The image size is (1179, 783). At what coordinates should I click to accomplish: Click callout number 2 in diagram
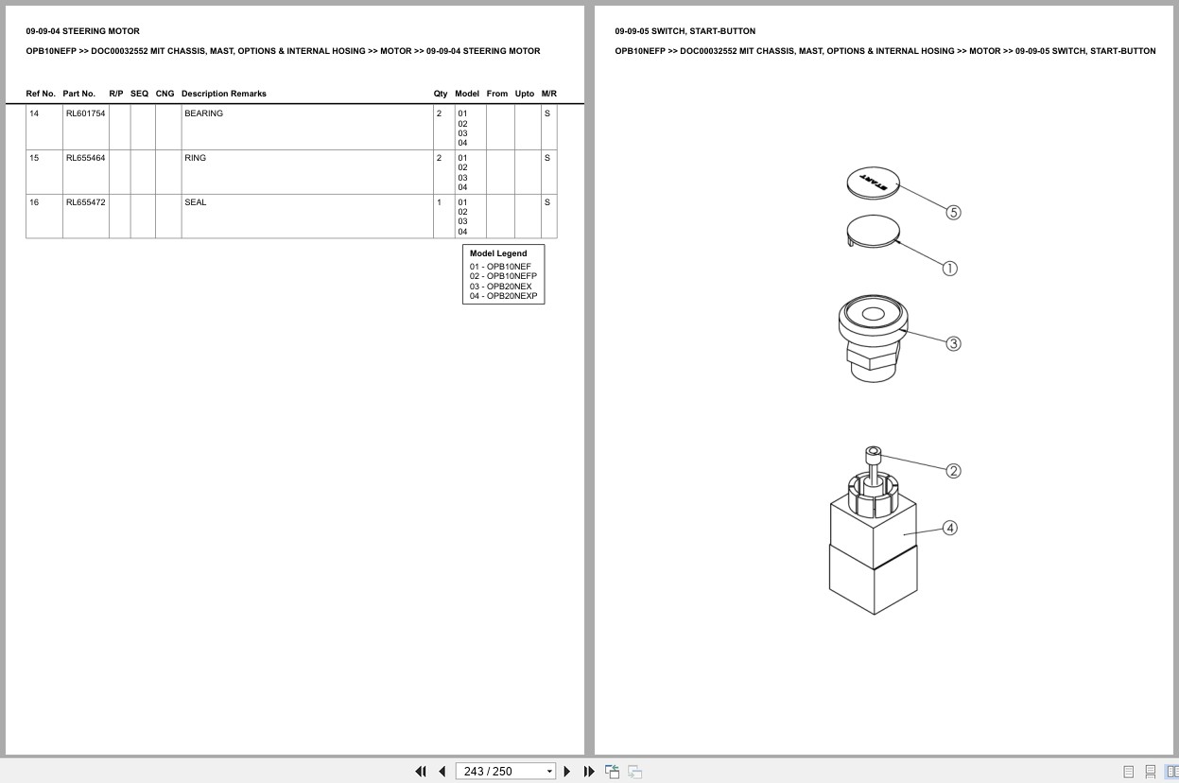click(x=953, y=471)
